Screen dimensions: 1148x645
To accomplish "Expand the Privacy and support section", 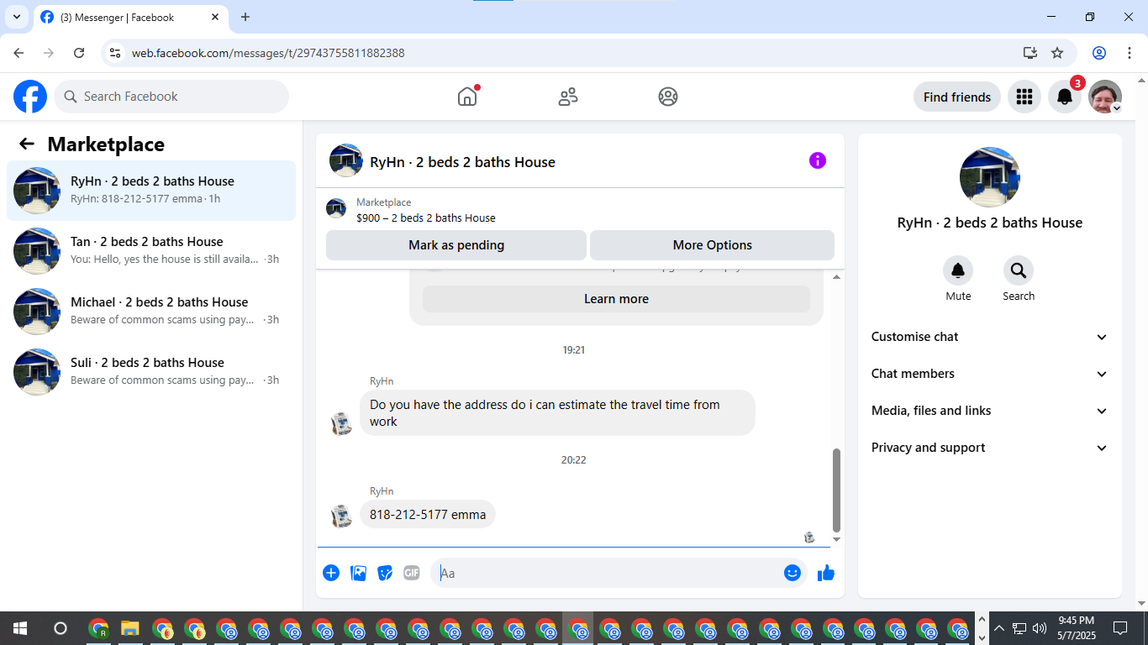I will 990,448.
